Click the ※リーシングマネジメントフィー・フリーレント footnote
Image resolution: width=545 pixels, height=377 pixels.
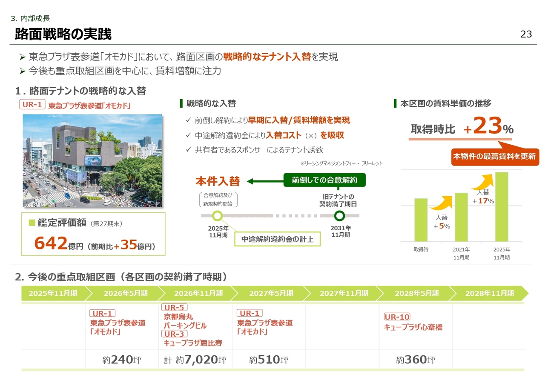click(x=341, y=163)
